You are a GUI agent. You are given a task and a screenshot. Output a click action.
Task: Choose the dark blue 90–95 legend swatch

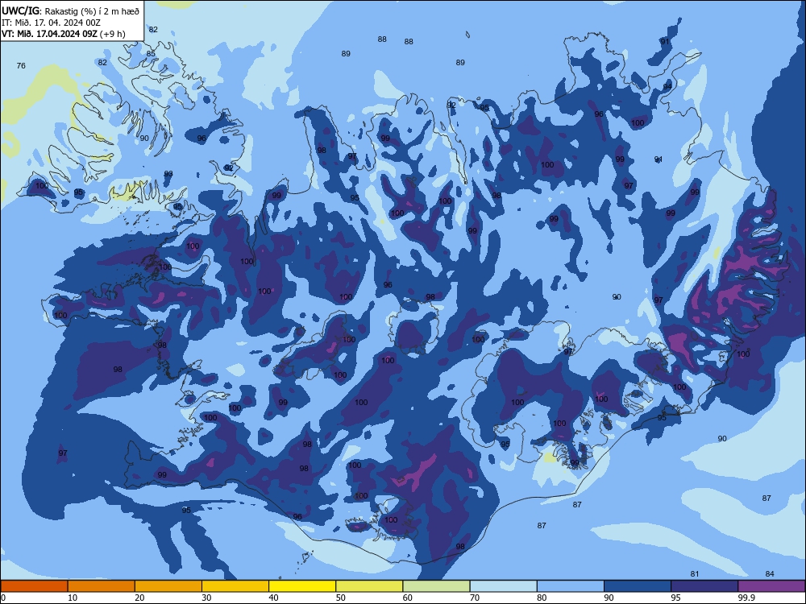pos(638,586)
